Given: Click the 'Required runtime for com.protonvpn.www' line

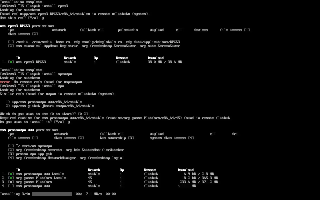Looking at the screenshot, I should tap(115, 118).
